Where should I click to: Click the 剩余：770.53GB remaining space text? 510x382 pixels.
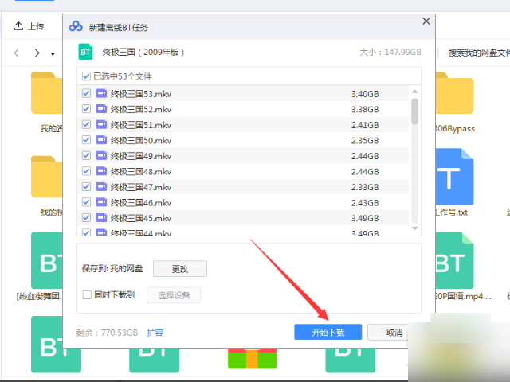(107, 333)
